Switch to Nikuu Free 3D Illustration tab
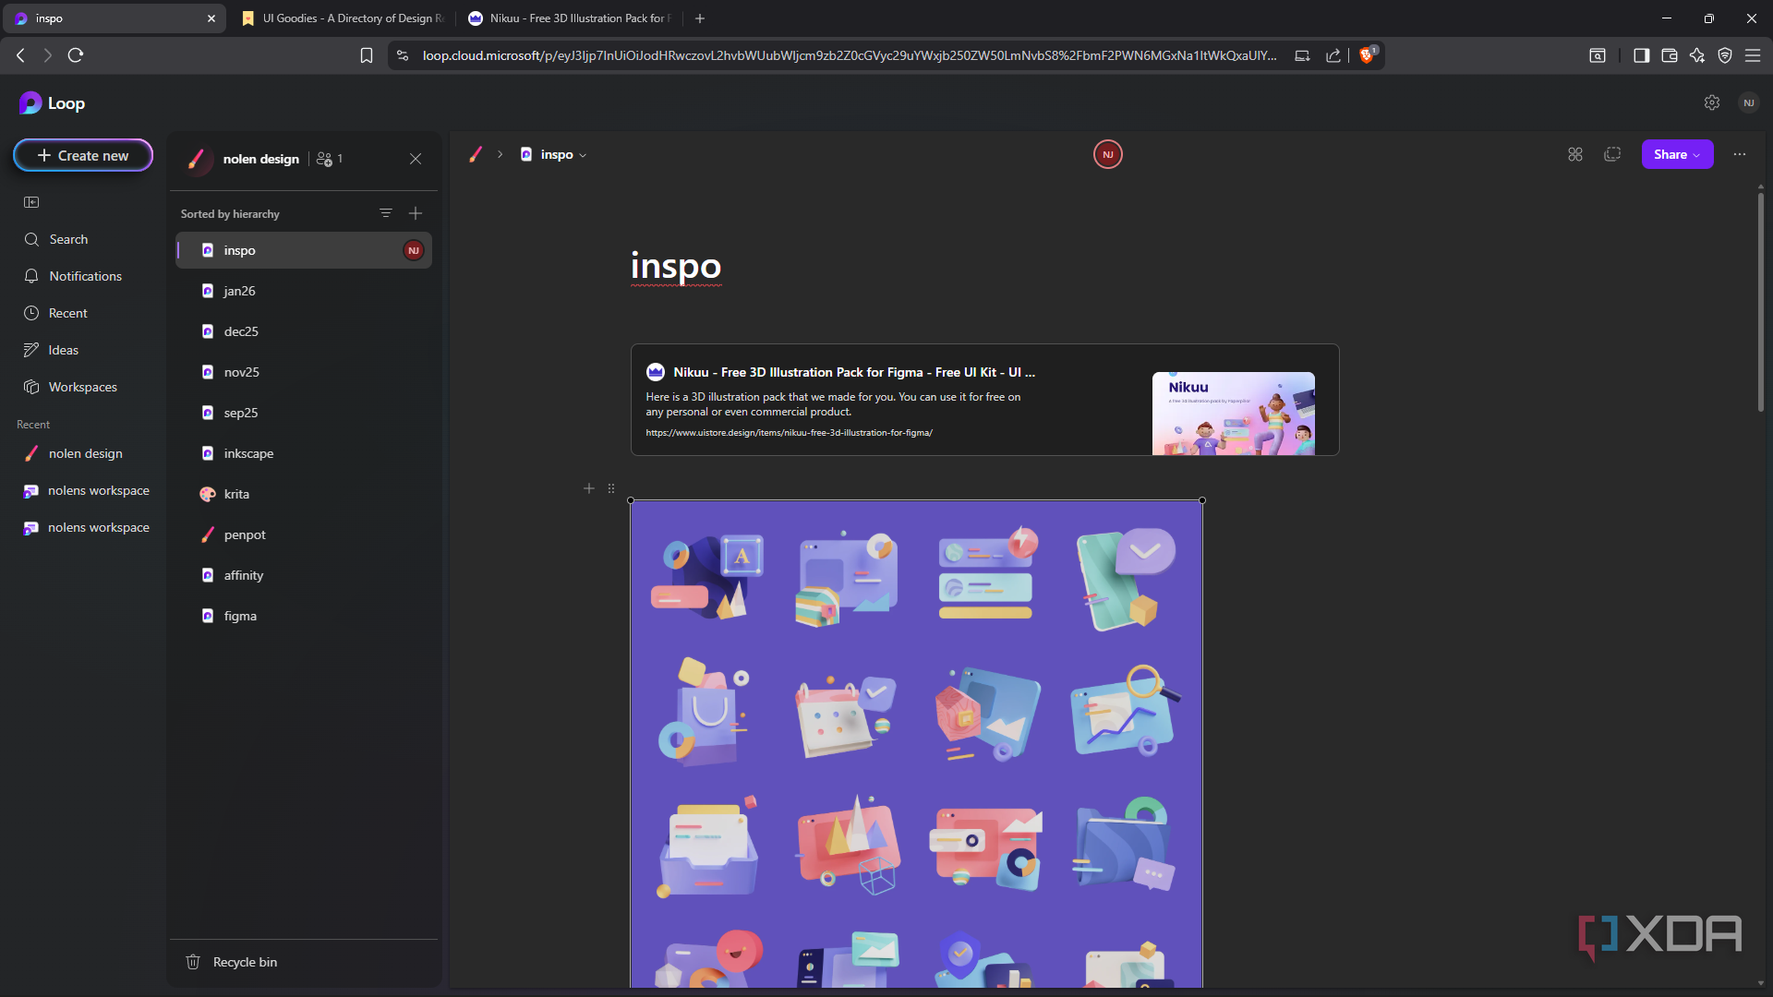Image resolution: width=1773 pixels, height=997 pixels. tap(570, 18)
